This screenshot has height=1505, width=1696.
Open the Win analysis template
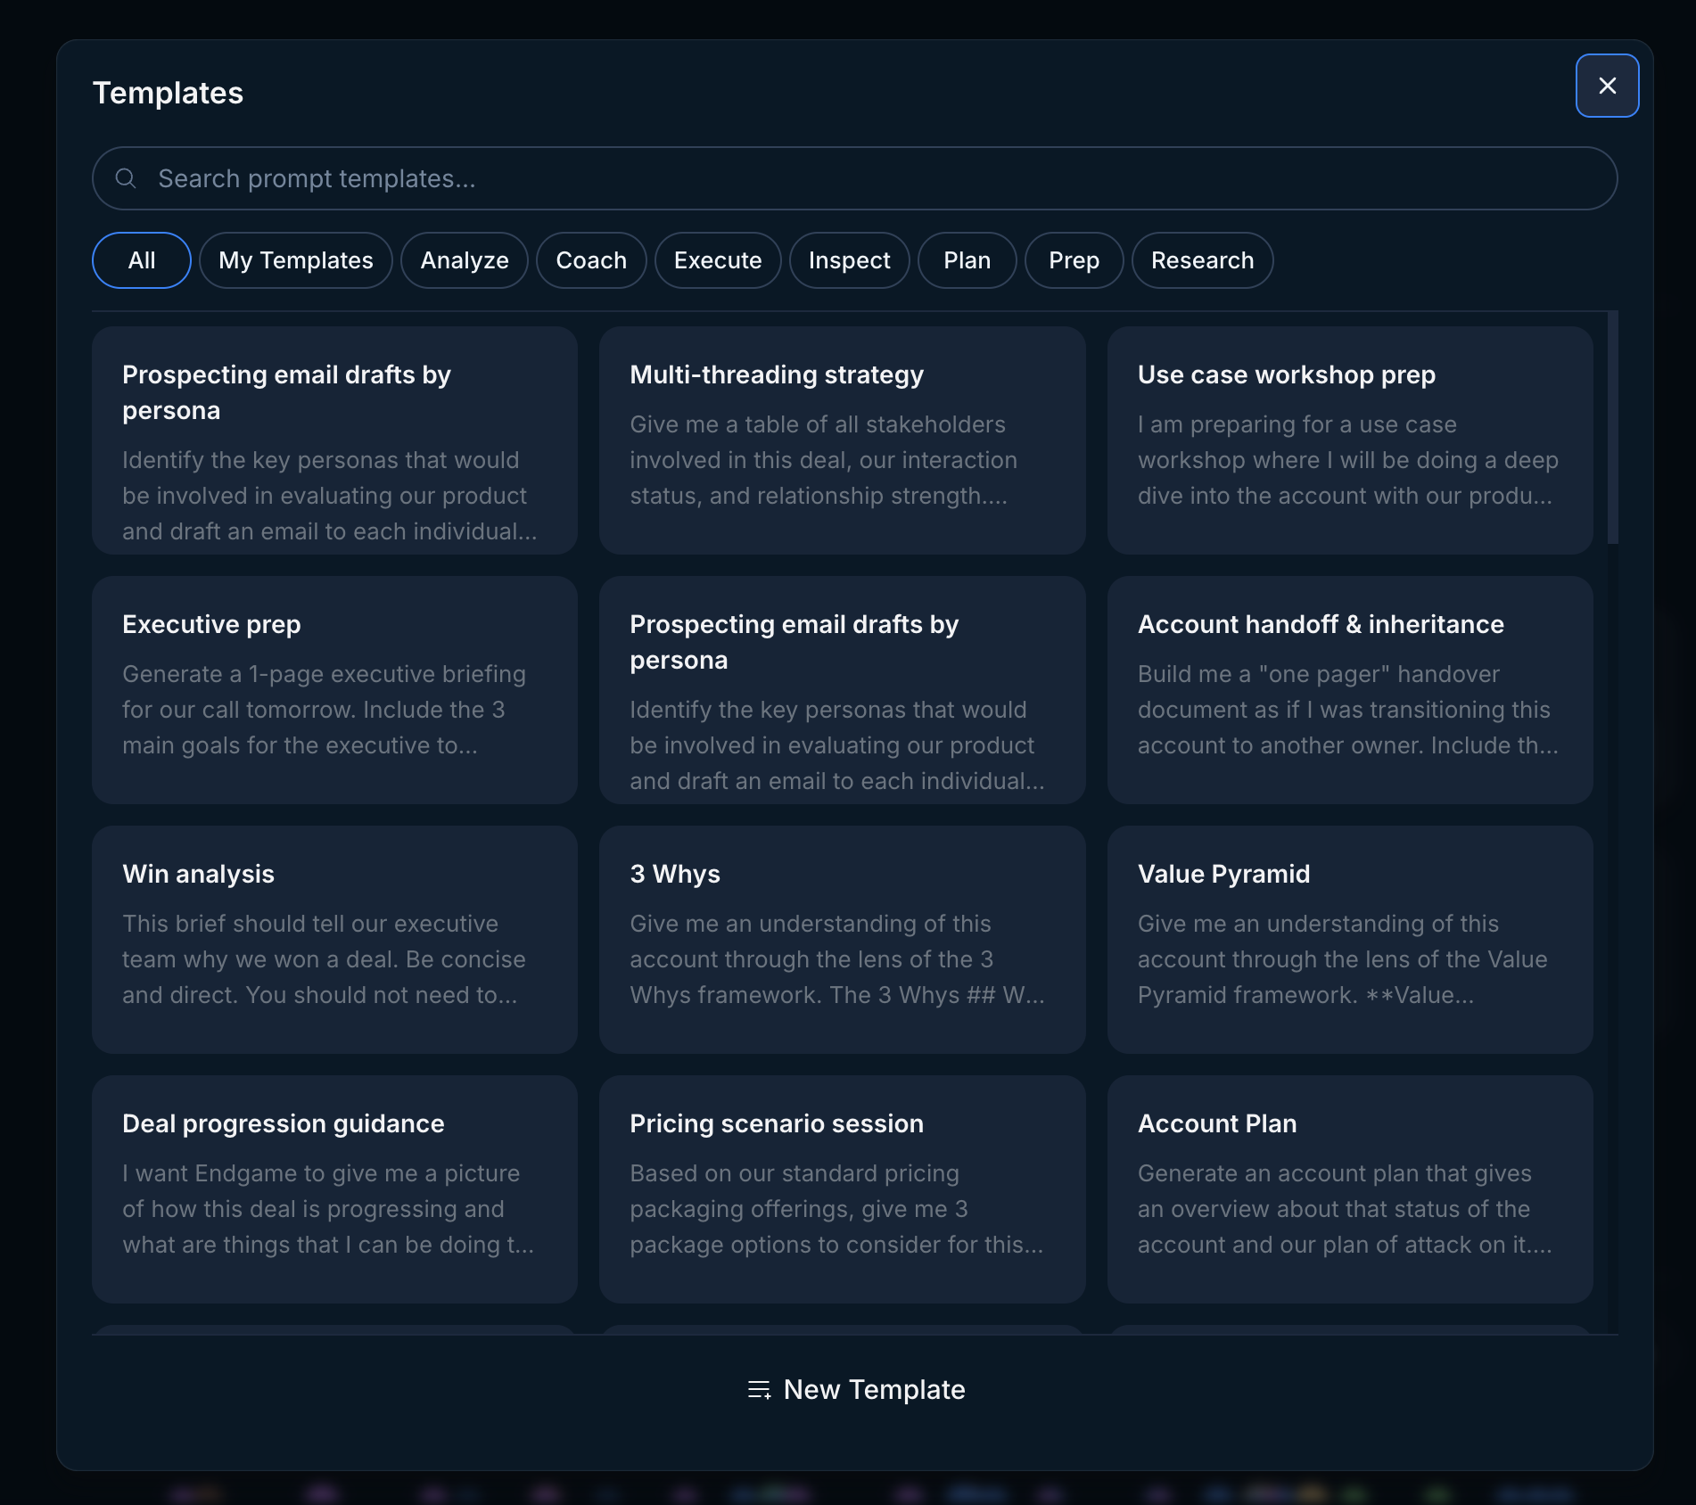point(334,940)
